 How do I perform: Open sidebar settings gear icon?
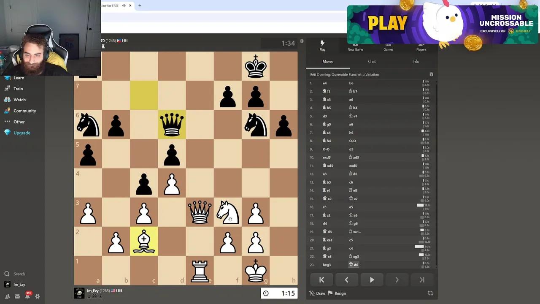[x=37, y=296]
